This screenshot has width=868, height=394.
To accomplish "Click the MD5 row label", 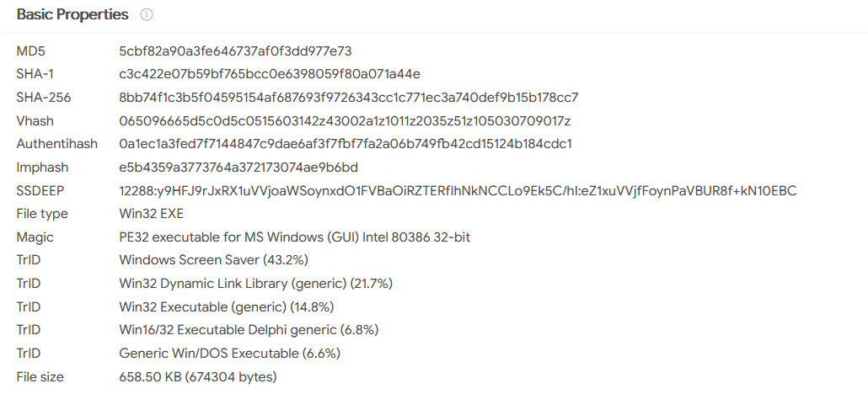I will point(31,51).
